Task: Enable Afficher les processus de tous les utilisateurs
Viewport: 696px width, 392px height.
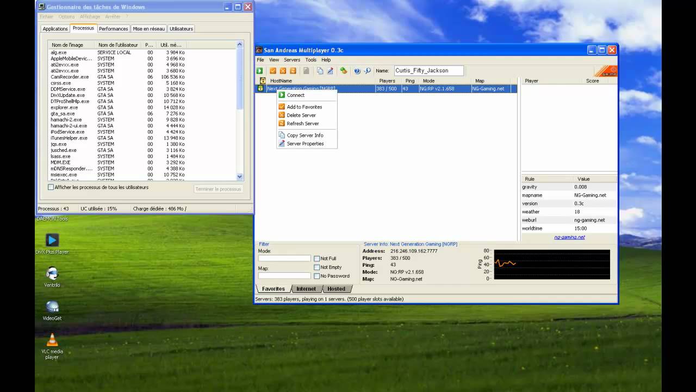Action: click(51, 187)
